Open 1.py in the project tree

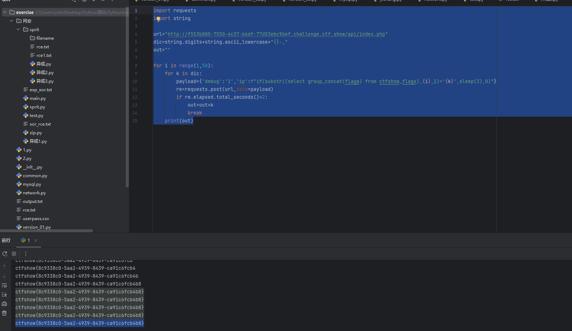27,150
